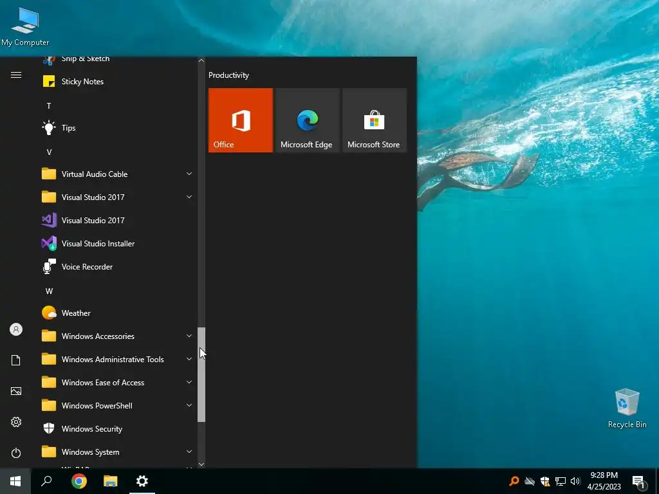Open File Explorer from taskbar

111,481
